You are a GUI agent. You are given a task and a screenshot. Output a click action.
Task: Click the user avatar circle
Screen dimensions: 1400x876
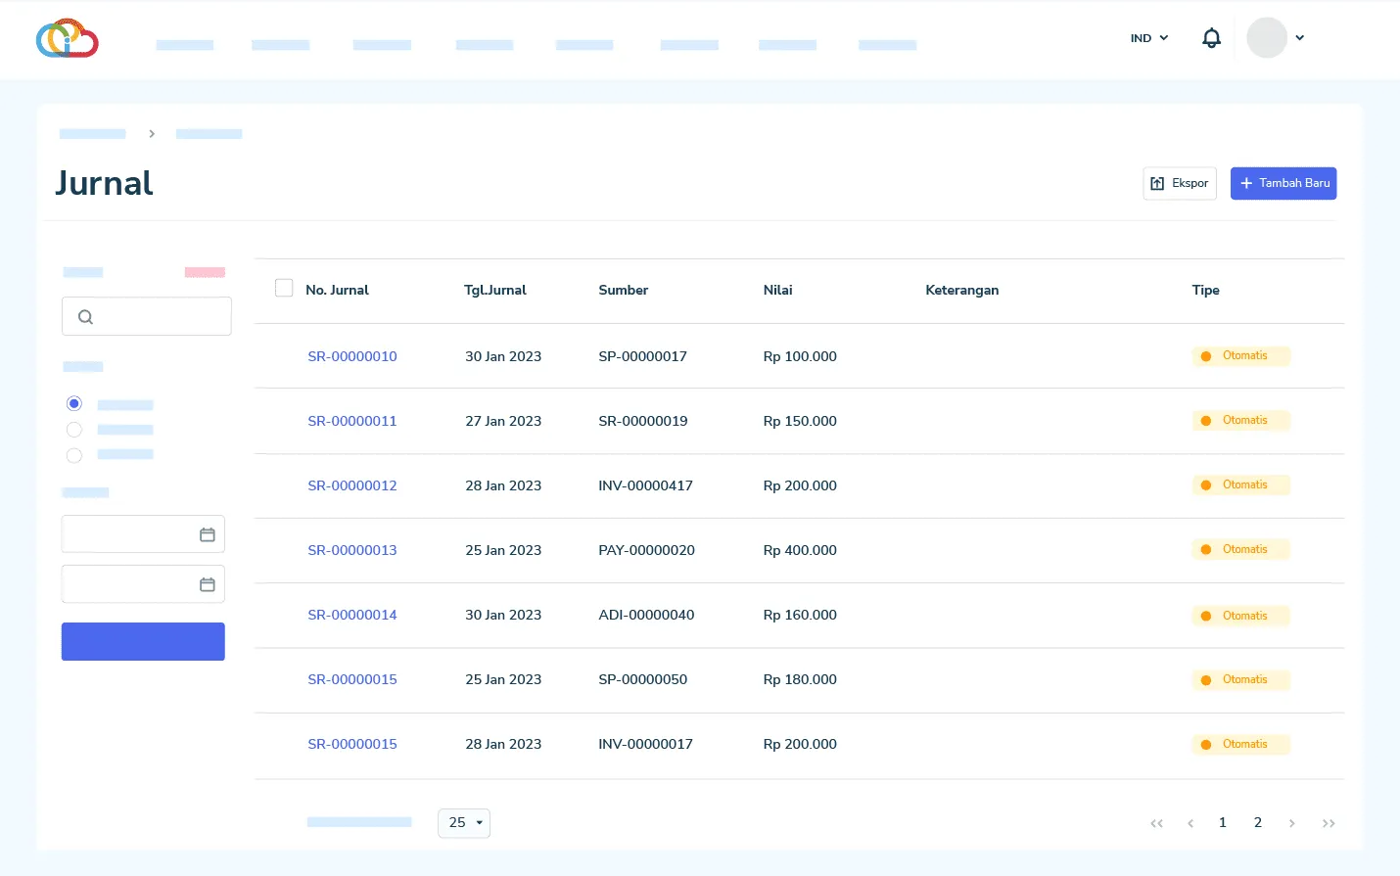point(1266,38)
